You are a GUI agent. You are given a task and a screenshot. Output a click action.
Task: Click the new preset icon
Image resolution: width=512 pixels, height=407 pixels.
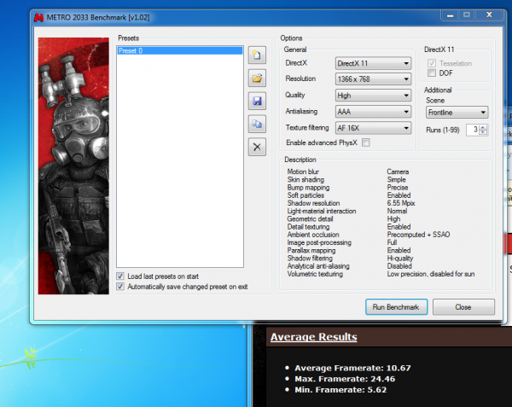pyautogui.click(x=256, y=55)
